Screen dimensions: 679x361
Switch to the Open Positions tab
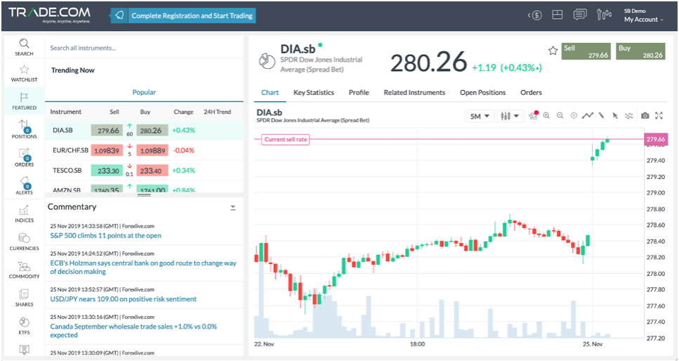(x=483, y=92)
